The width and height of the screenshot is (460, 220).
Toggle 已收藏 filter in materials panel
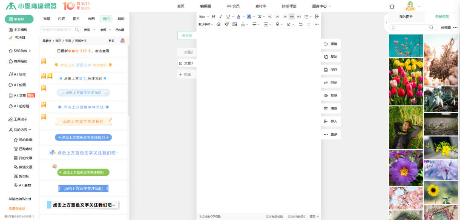[120, 30]
